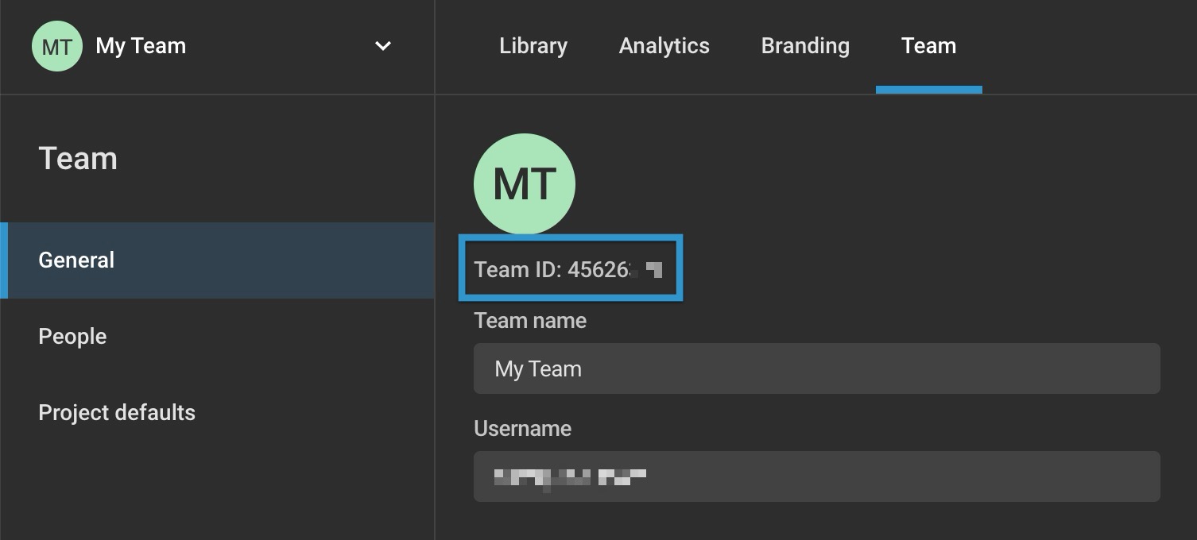
Task: Open the People settings page
Action: pos(72,336)
